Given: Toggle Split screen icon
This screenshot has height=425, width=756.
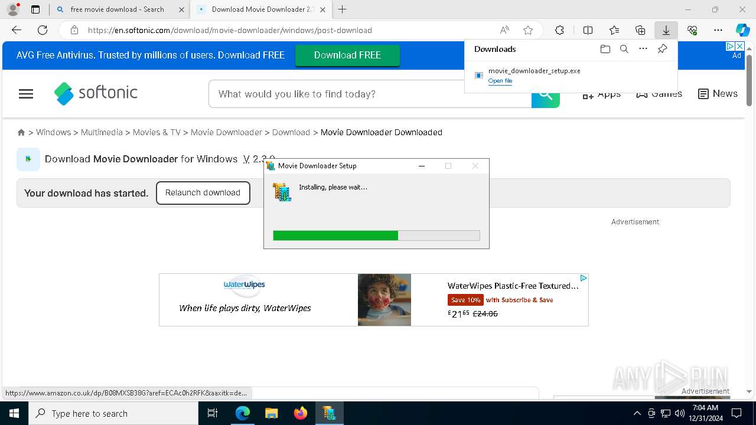Looking at the screenshot, I should click(588, 30).
